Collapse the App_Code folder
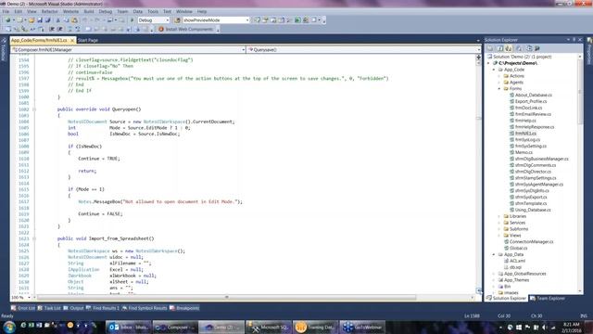 494,70
